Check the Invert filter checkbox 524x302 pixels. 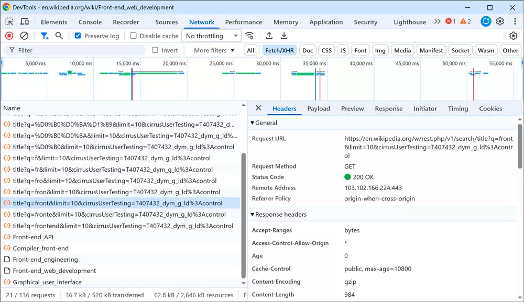point(155,50)
